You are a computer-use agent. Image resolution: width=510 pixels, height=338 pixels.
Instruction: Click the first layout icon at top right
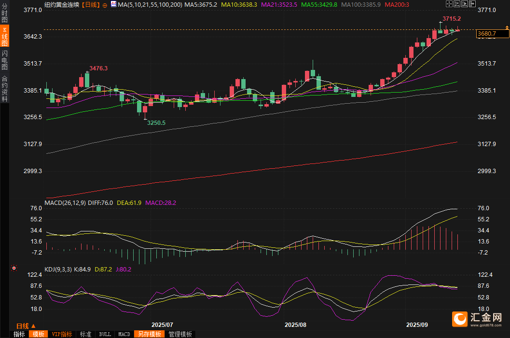449,4
